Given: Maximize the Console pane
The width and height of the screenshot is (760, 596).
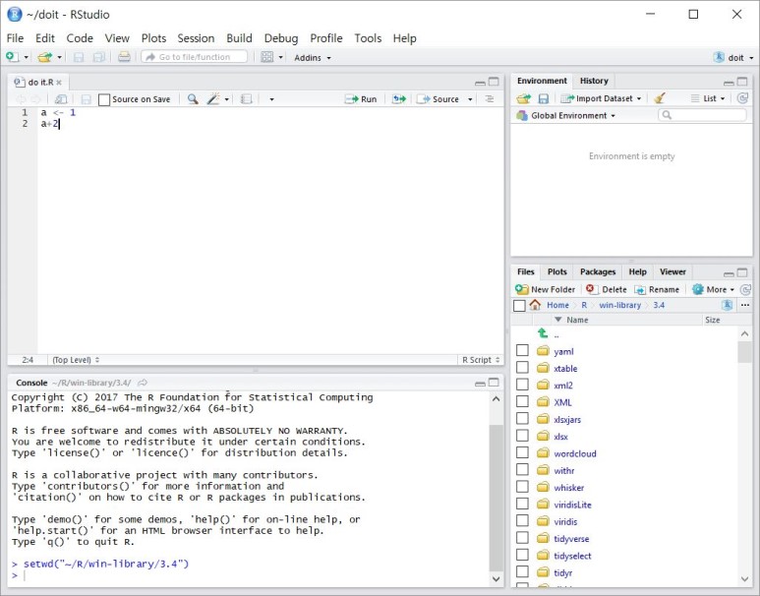Looking at the screenshot, I should (494, 383).
